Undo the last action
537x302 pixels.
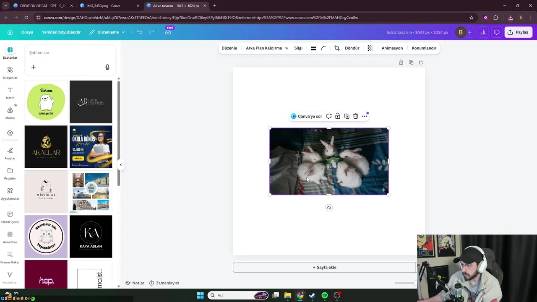click(140, 32)
